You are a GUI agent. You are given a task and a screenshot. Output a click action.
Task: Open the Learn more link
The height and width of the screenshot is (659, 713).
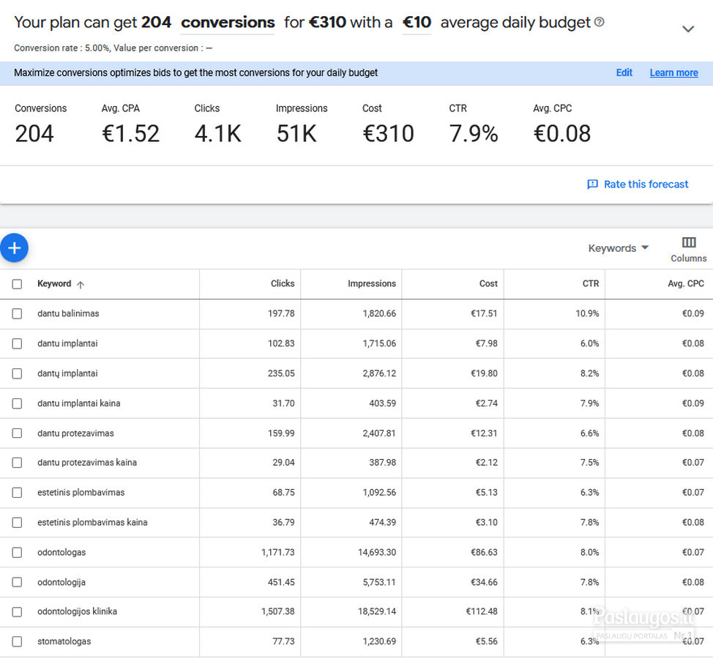tap(673, 72)
